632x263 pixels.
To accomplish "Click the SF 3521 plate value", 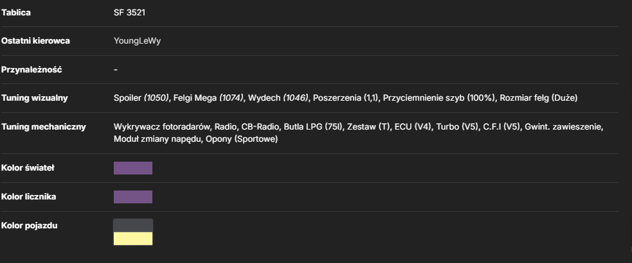I will click(129, 12).
